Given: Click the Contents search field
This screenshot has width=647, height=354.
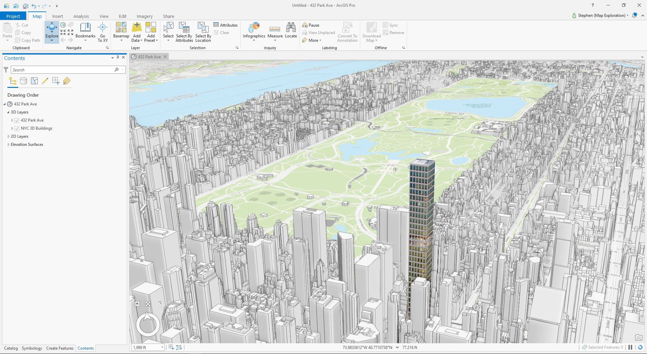Looking at the screenshot, I should pos(63,70).
